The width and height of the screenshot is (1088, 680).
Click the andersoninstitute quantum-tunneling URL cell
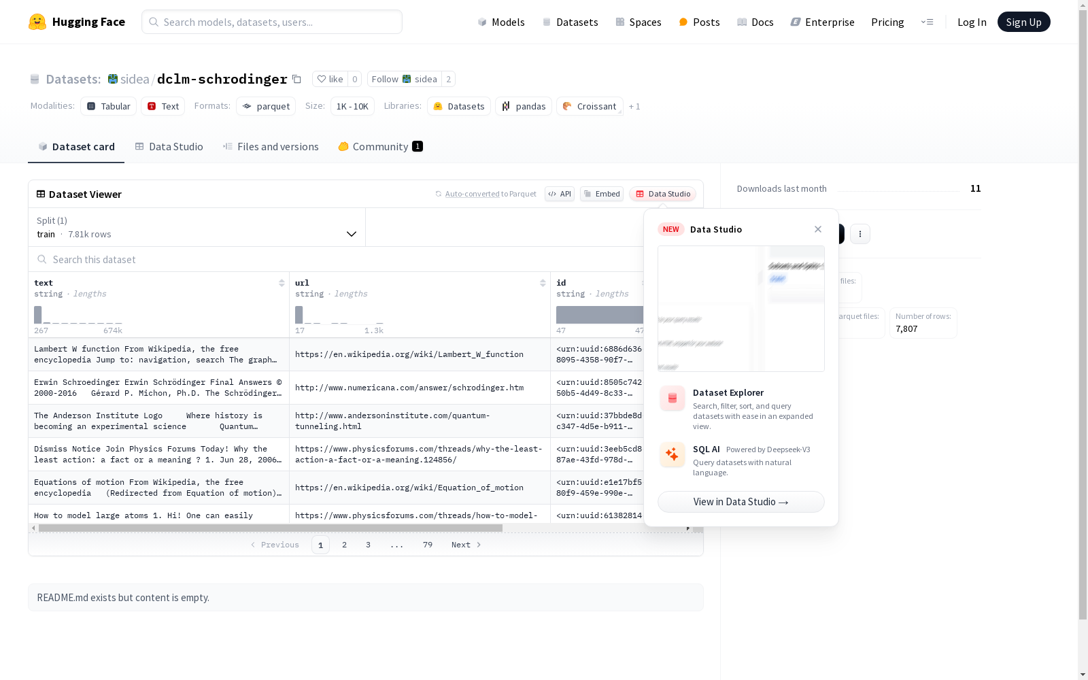point(420,421)
